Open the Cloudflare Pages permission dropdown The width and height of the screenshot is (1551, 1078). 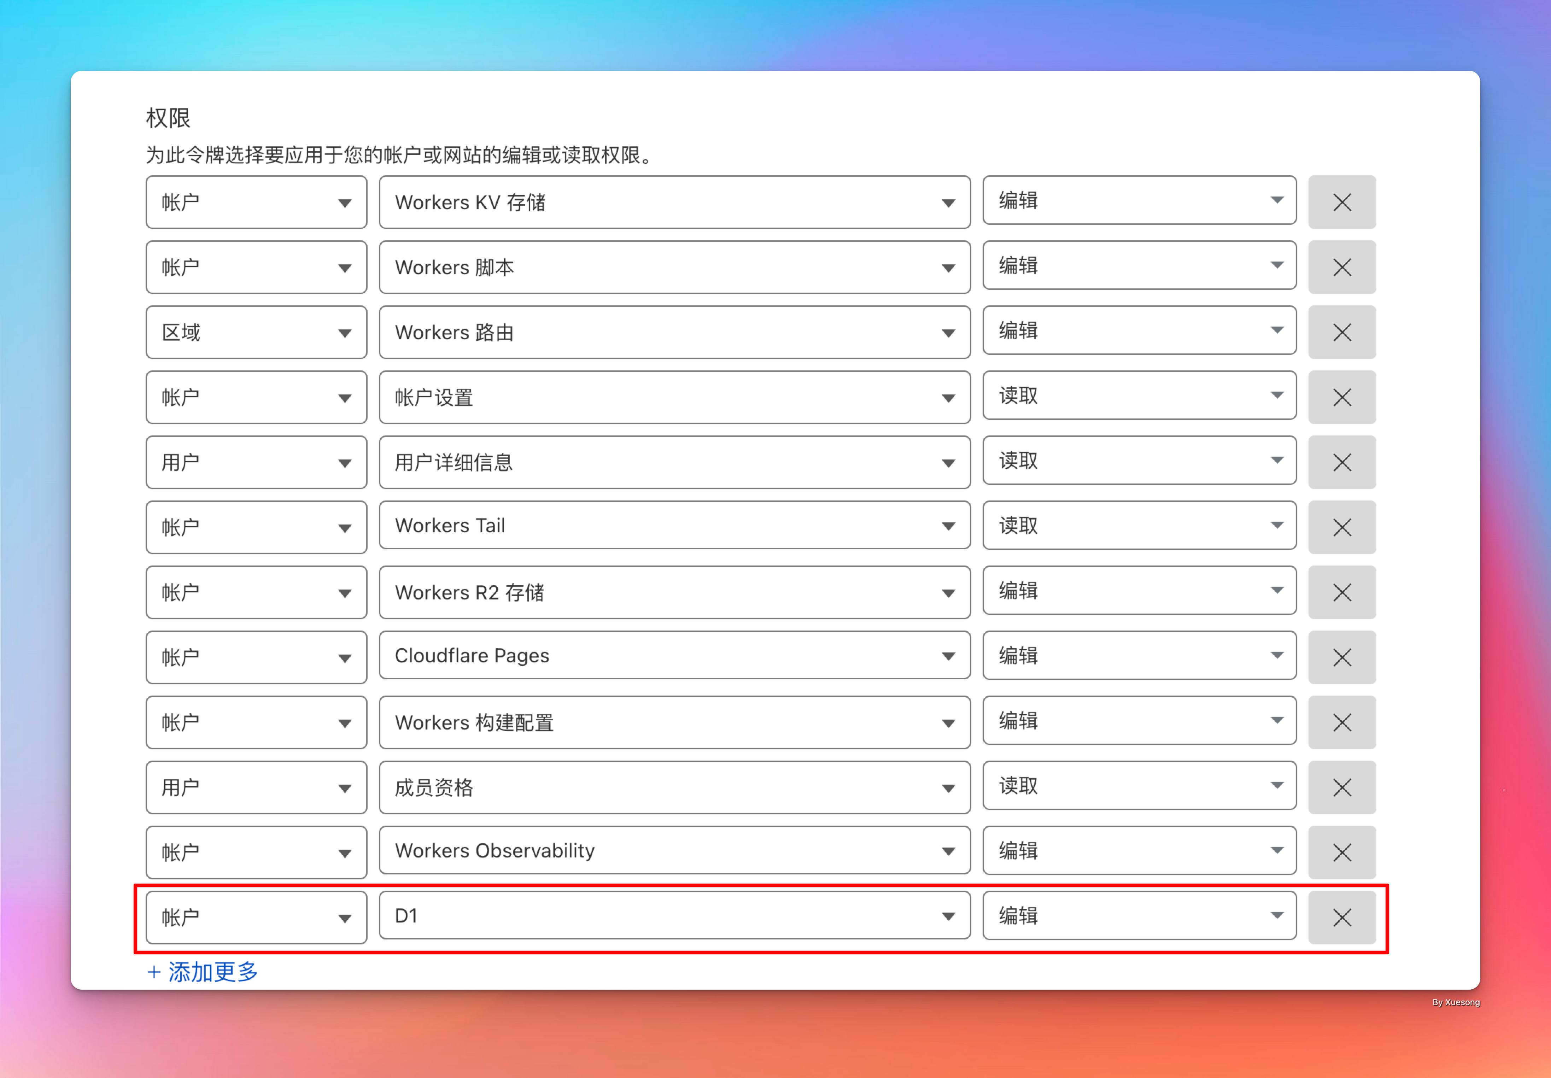(x=675, y=655)
